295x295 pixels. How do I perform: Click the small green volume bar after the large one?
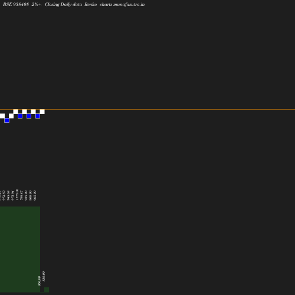tap(47, 290)
